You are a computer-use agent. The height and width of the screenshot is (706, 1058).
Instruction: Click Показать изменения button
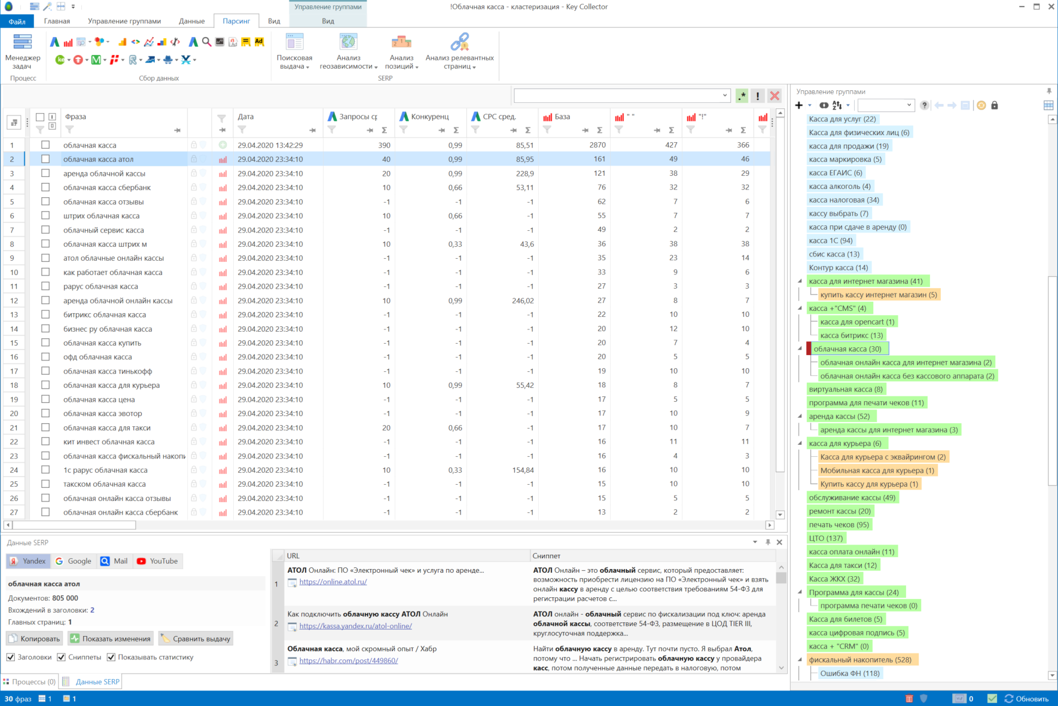[111, 638]
